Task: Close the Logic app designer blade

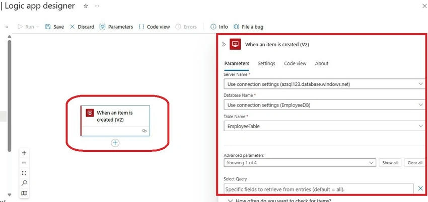Action: point(424,6)
